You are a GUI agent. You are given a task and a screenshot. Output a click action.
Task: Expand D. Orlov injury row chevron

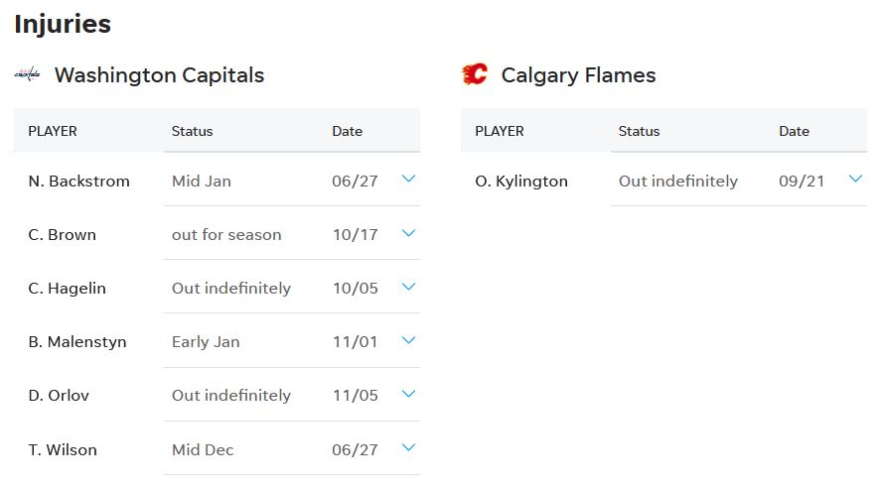408,394
